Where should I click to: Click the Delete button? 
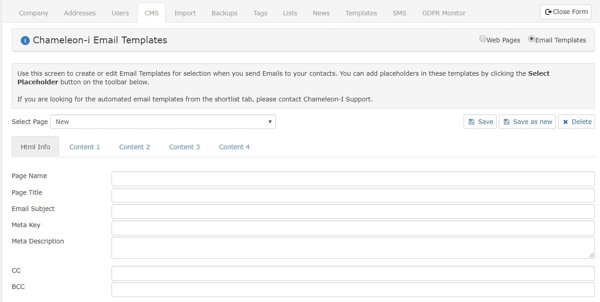(577, 121)
